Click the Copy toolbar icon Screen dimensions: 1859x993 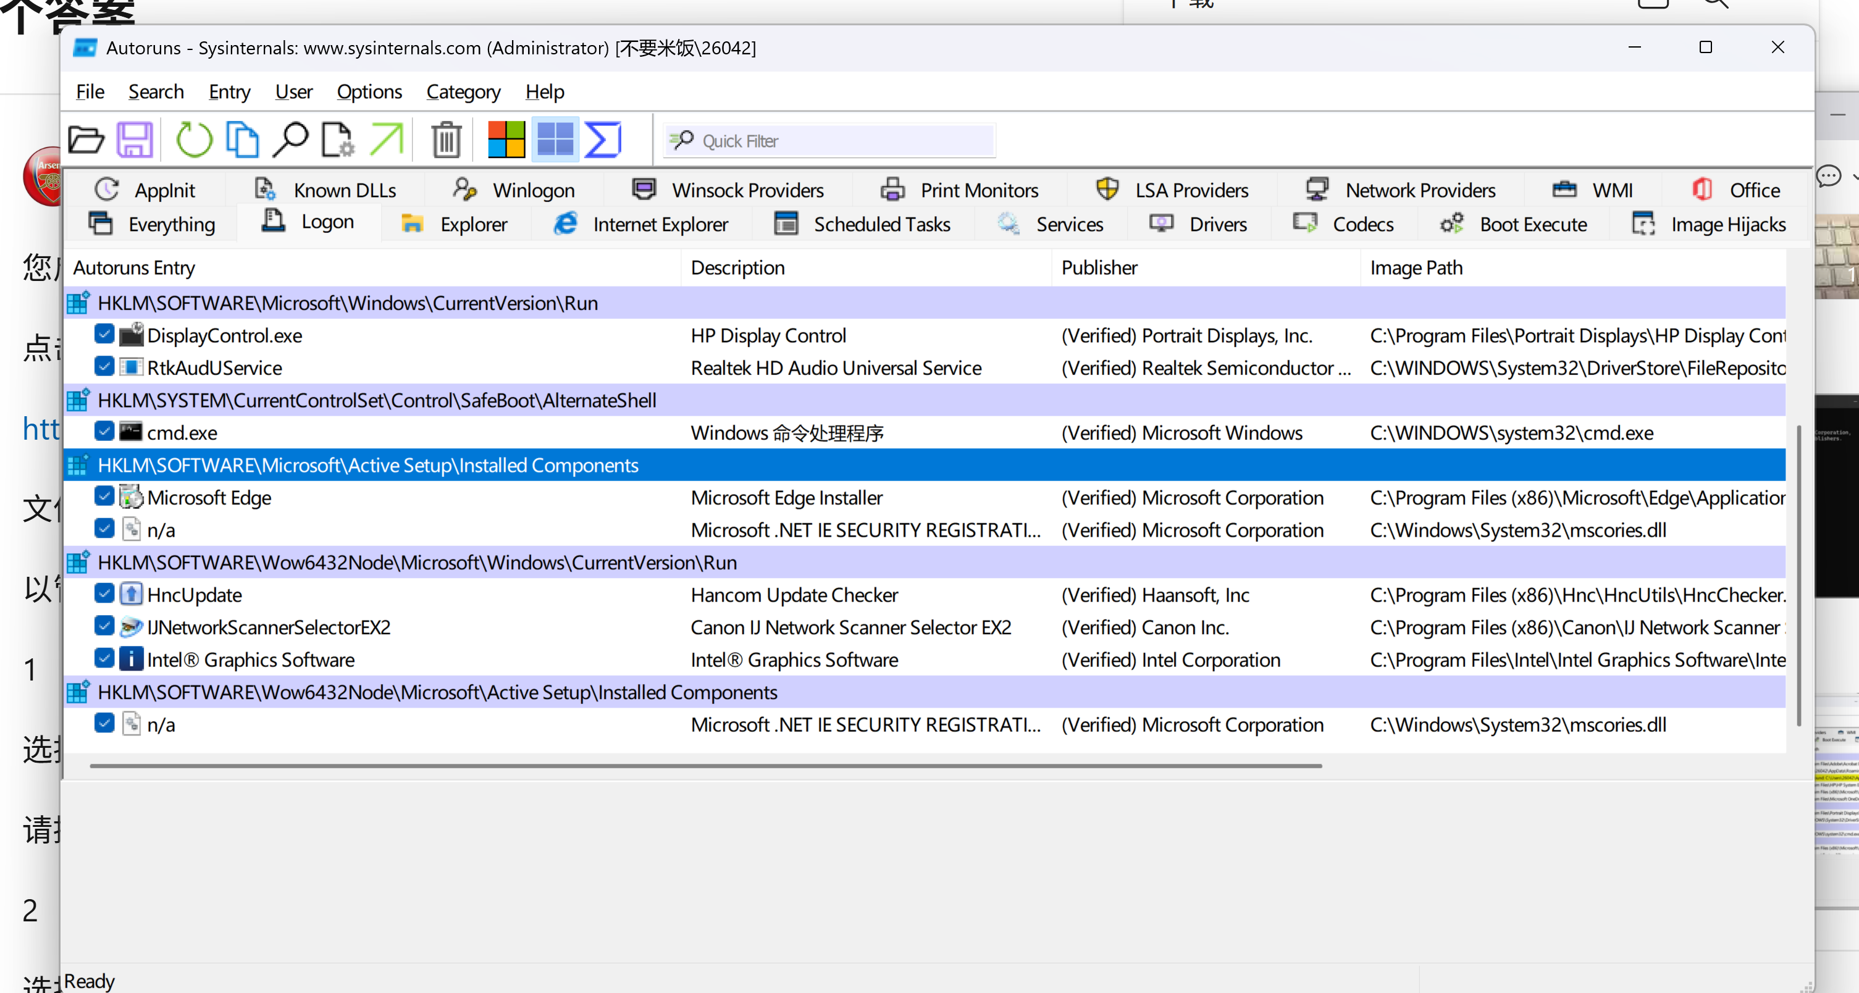coord(243,140)
